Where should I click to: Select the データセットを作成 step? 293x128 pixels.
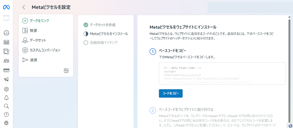(103, 25)
